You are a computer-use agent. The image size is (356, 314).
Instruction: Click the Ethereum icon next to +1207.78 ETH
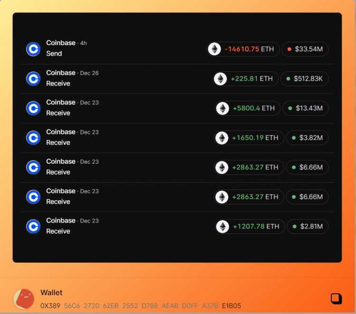[x=223, y=226]
